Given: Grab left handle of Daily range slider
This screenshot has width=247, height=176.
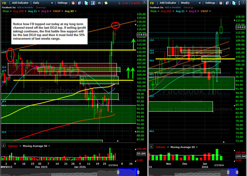Looking at the screenshot, I should (118, 172).
